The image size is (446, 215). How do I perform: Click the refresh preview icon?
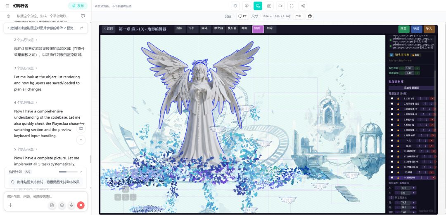point(235,6)
